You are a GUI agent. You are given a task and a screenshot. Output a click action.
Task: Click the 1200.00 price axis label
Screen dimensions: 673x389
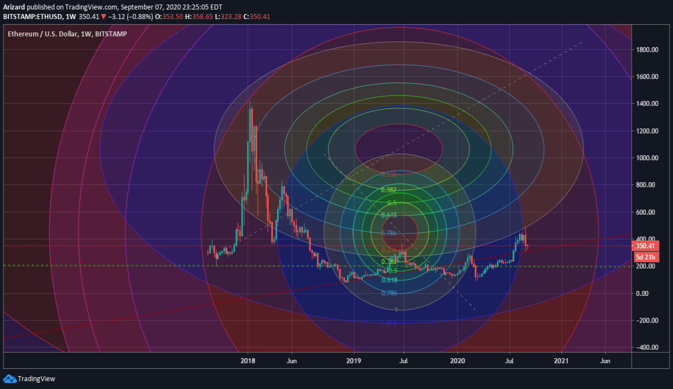point(646,131)
